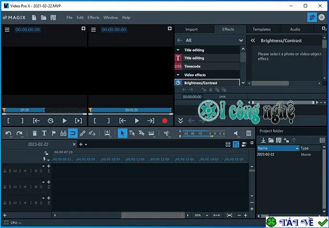Toggle the list view icon in Project folder
Screen dimensions: 329x228
(322, 140)
